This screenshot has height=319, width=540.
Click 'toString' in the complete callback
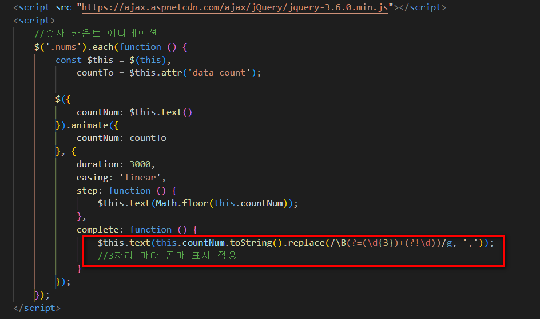point(251,243)
